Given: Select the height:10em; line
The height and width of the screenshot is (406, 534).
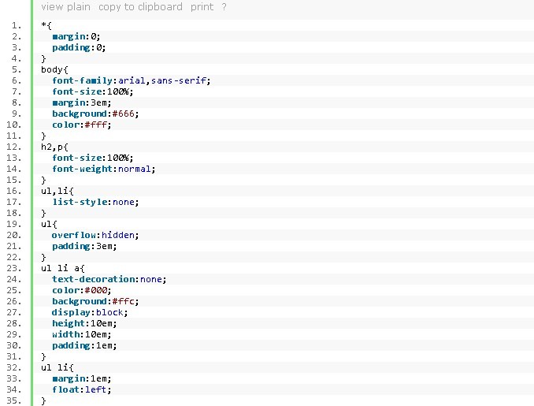Looking at the screenshot, I should click(84, 323).
